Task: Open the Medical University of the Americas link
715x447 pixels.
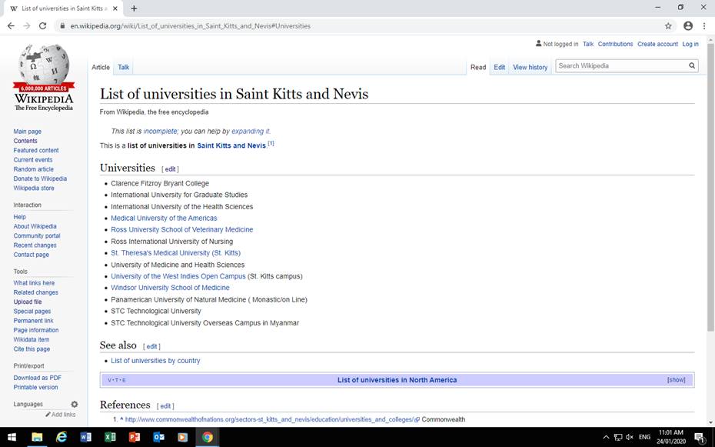Action: tap(164, 218)
